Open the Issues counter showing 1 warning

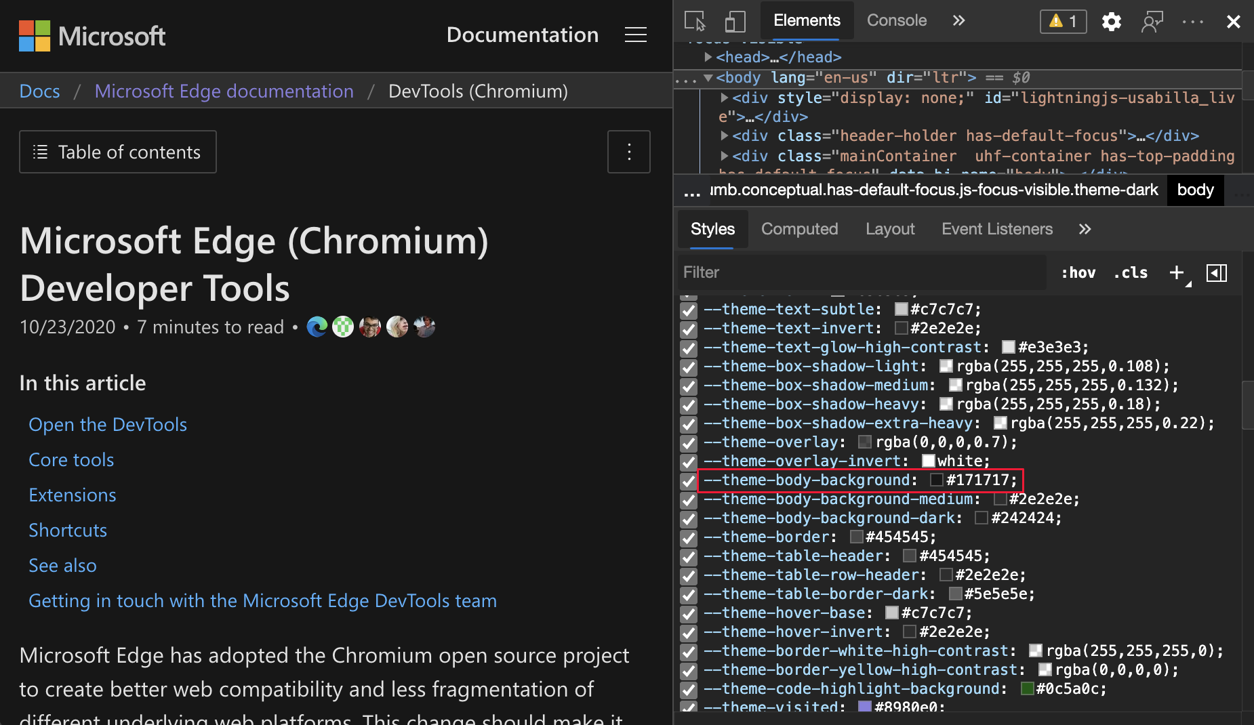tap(1062, 21)
